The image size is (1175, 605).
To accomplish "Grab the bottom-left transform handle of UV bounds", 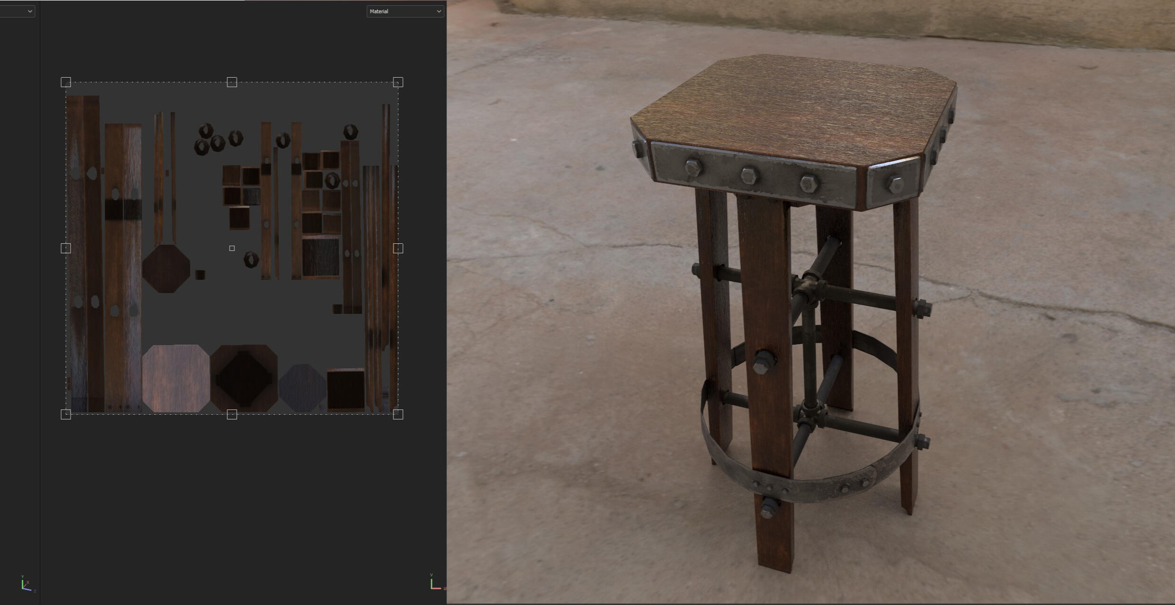I will (66, 414).
